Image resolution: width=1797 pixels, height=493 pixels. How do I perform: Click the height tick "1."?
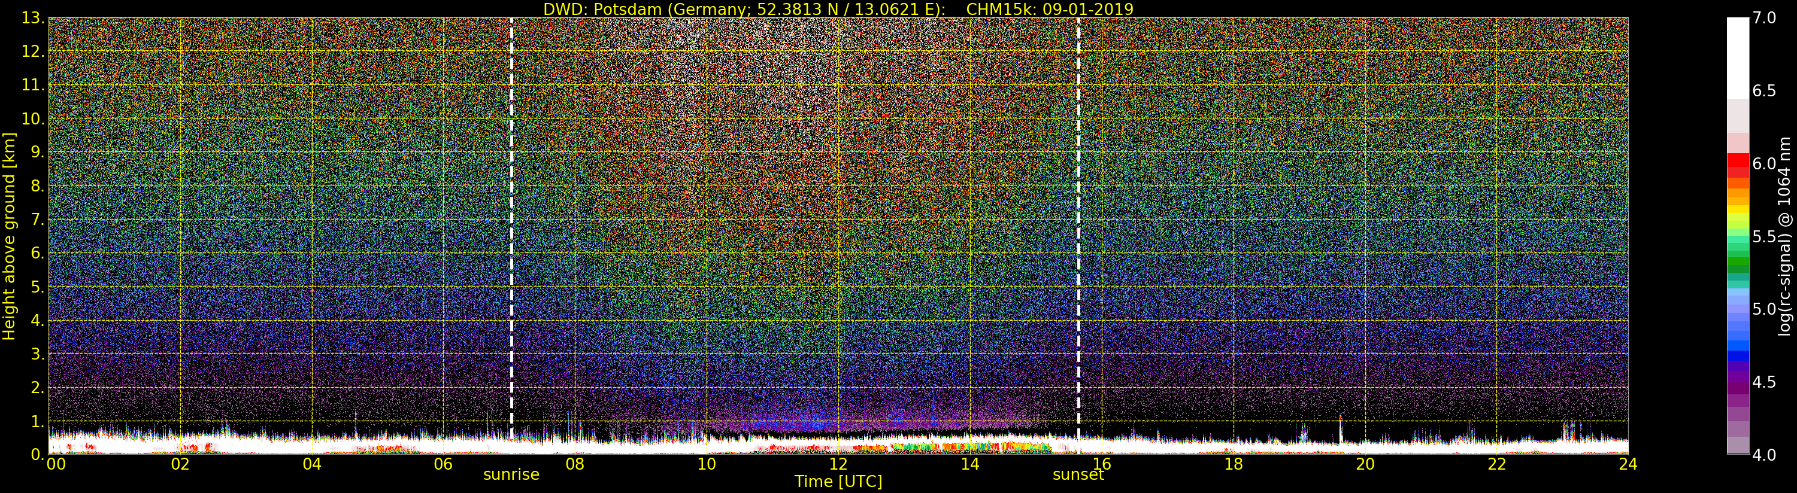pos(37,421)
